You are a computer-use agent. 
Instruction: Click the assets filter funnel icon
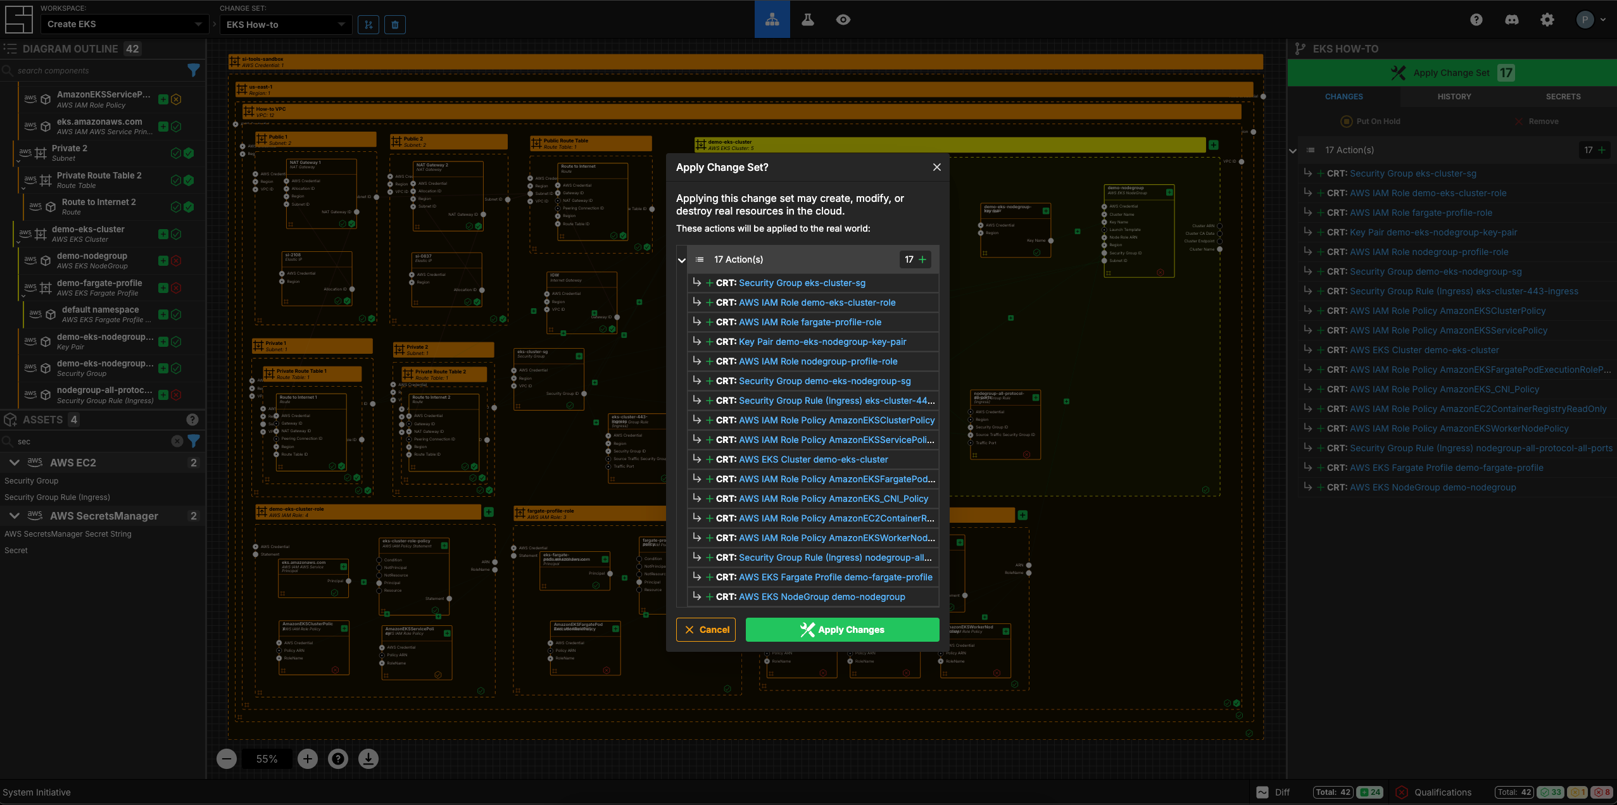pos(194,441)
